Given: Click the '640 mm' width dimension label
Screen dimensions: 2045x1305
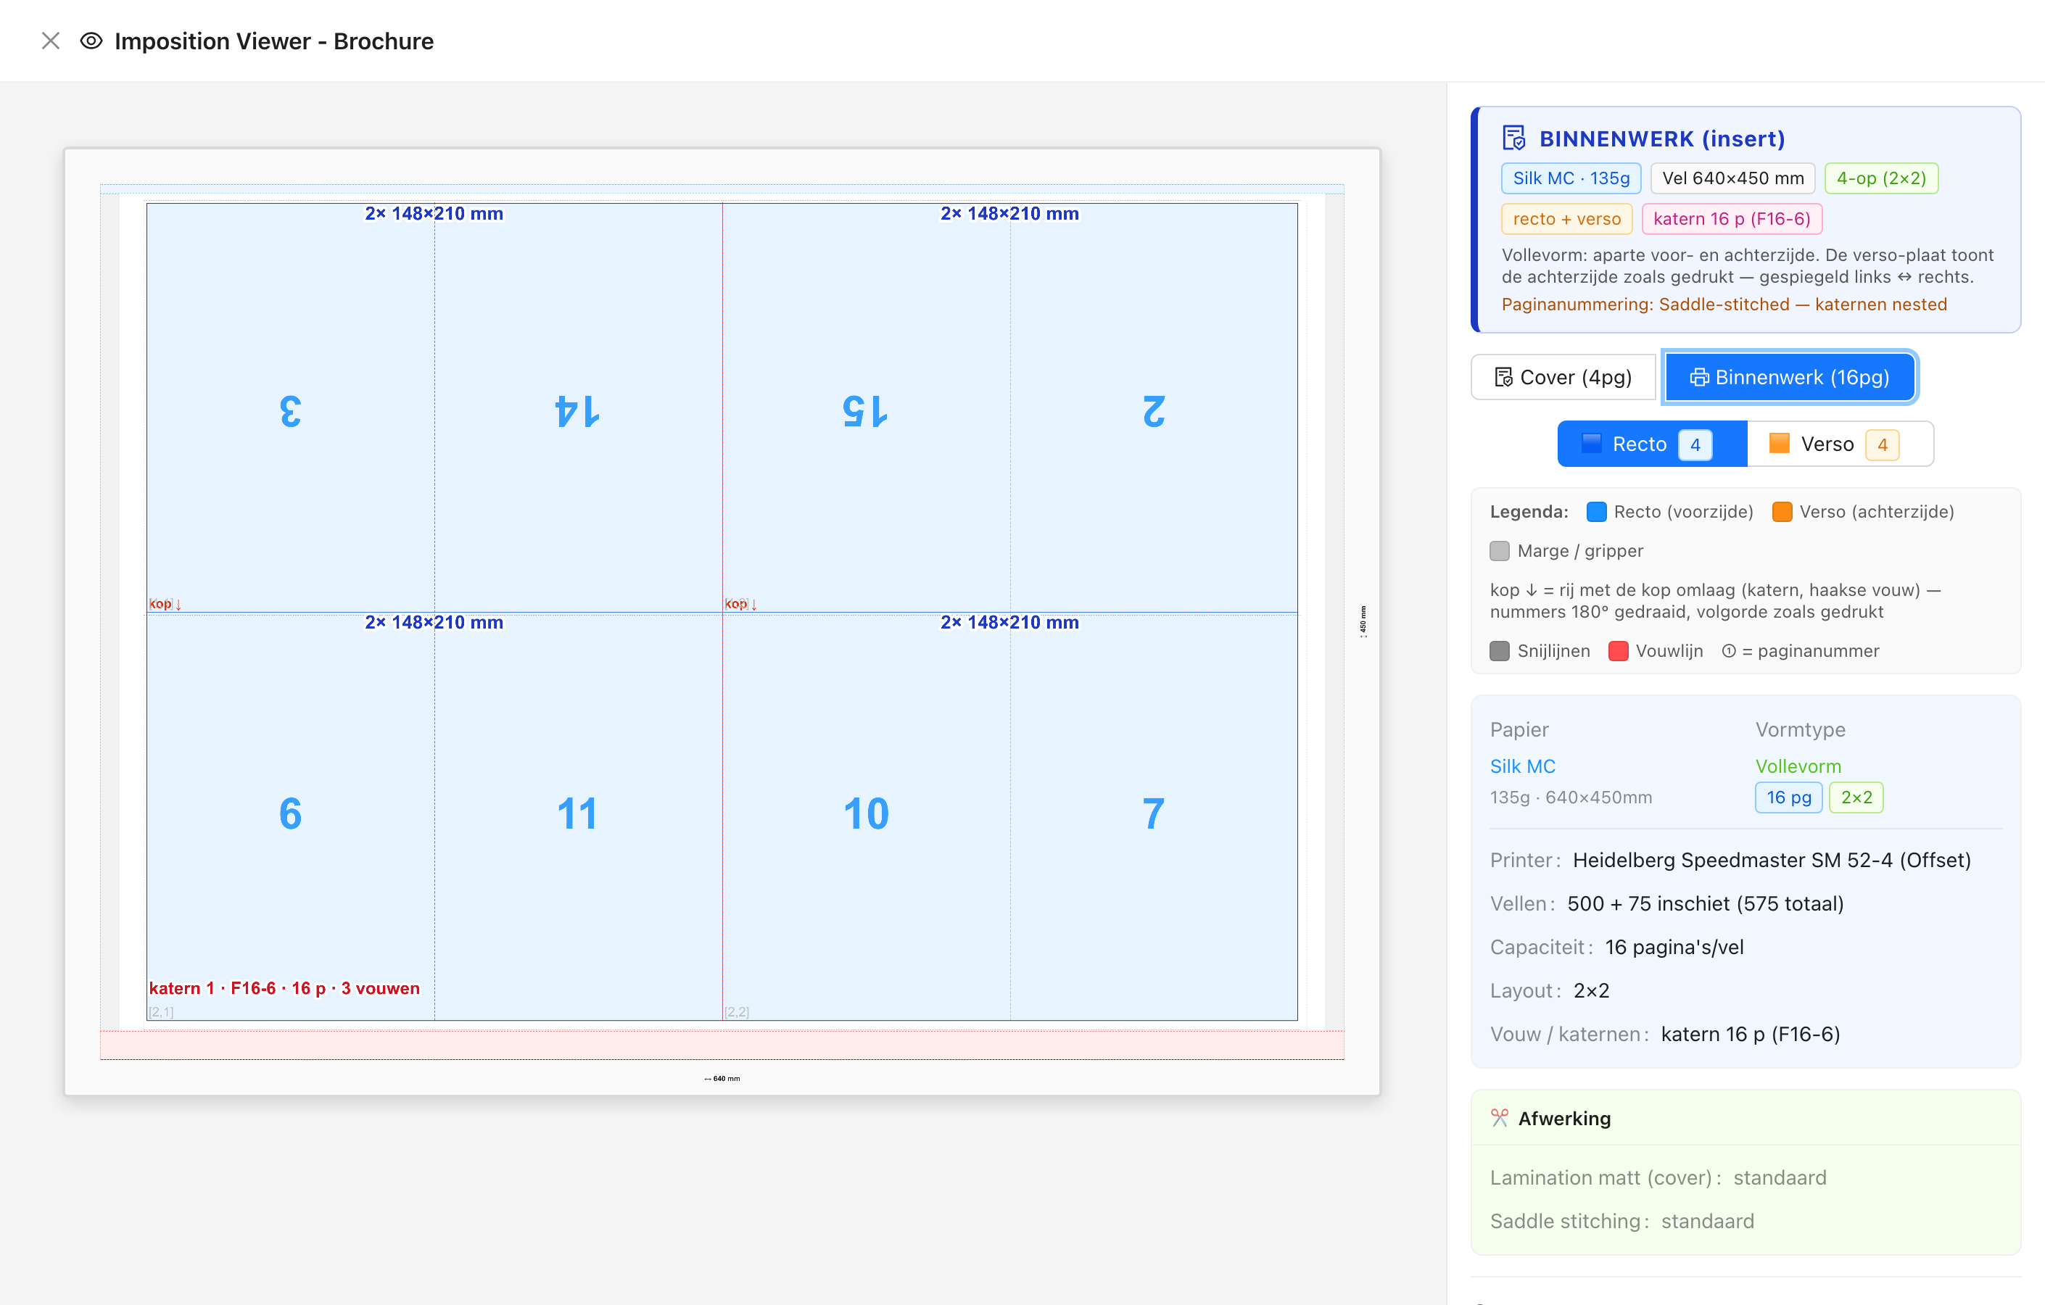Looking at the screenshot, I should pyautogui.click(x=722, y=1078).
